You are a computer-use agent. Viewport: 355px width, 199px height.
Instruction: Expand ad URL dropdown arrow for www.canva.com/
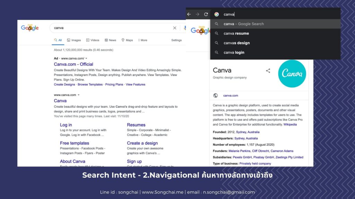click(86, 58)
